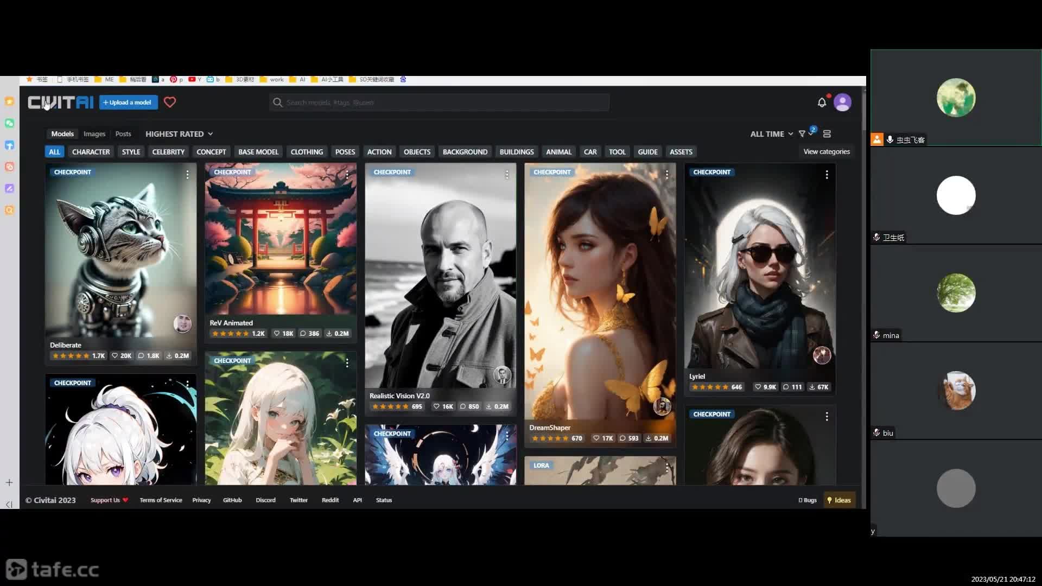Open the Realistic Vision card three-dot menu
This screenshot has height=586, width=1042.
(x=507, y=174)
